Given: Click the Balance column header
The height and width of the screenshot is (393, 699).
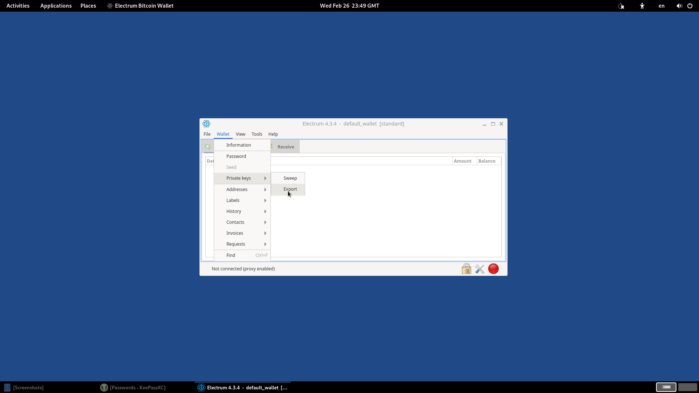Looking at the screenshot, I should (x=487, y=161).
